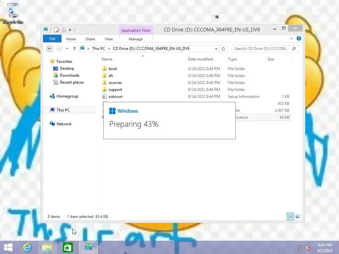Go up one level with Up arrow
The image size is (339, 254).
[74, 49]
